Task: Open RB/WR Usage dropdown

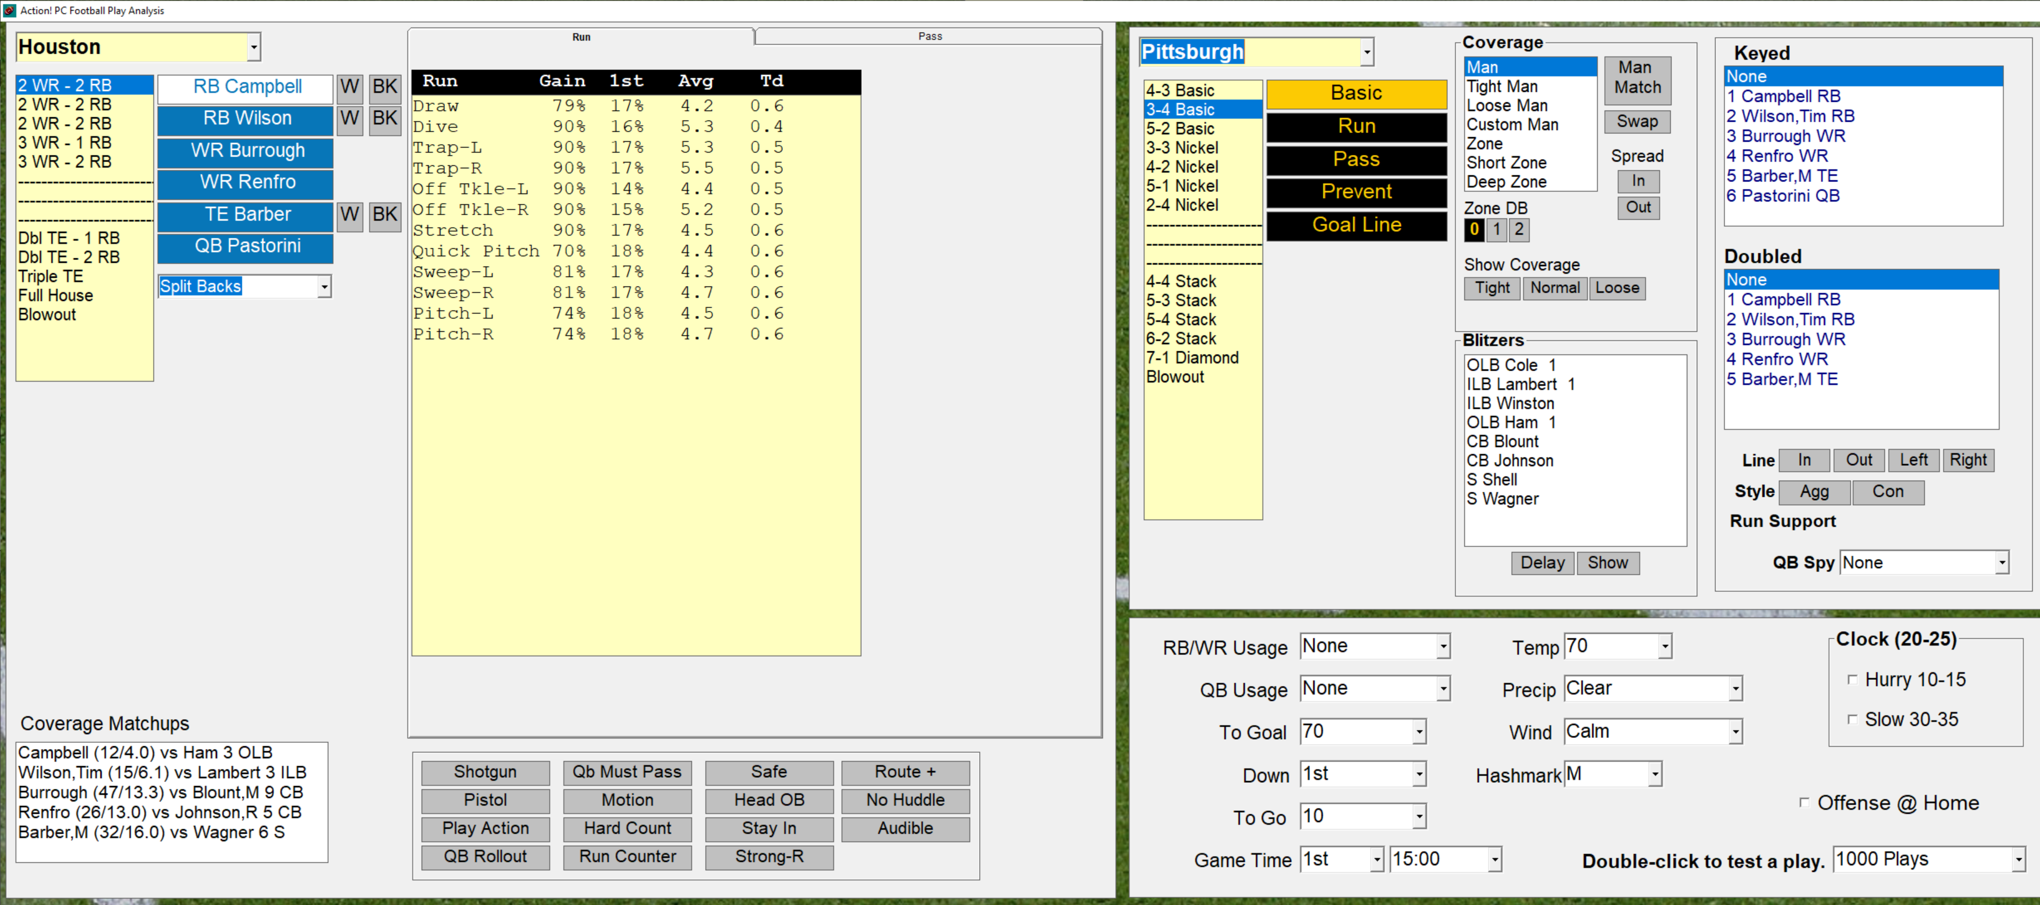Action: click(x=1443, y=646)
